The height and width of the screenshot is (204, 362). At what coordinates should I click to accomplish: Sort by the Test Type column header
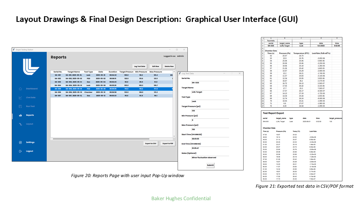88,72
